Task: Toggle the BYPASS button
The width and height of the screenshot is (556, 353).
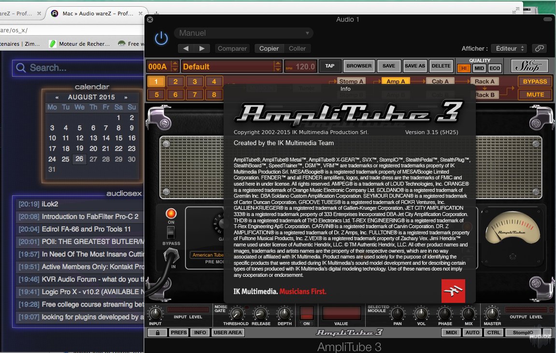Action: coord(535,81)
